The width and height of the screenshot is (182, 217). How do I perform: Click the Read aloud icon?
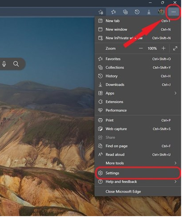tap(101, 155)
